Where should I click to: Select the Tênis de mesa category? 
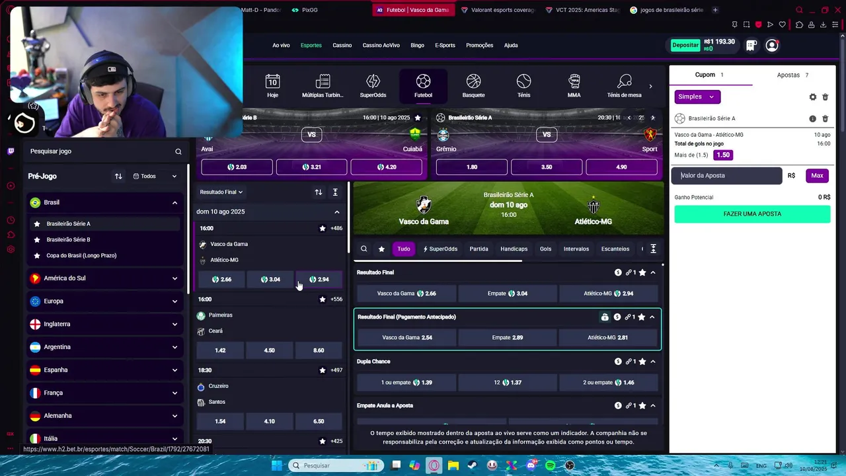point(624,86)
